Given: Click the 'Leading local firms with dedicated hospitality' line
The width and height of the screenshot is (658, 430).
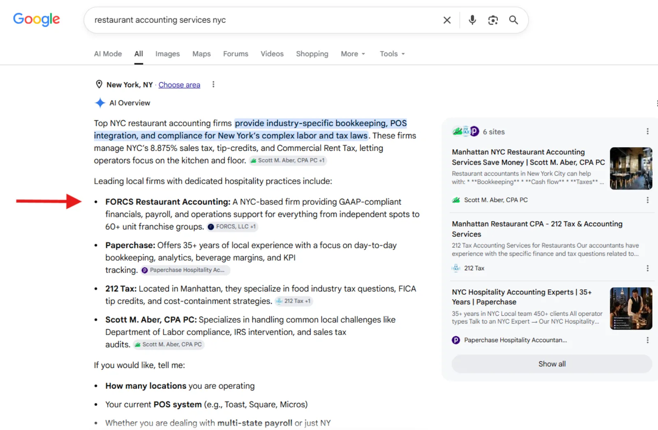Looking at the screenshot, I should pos(213,181).
